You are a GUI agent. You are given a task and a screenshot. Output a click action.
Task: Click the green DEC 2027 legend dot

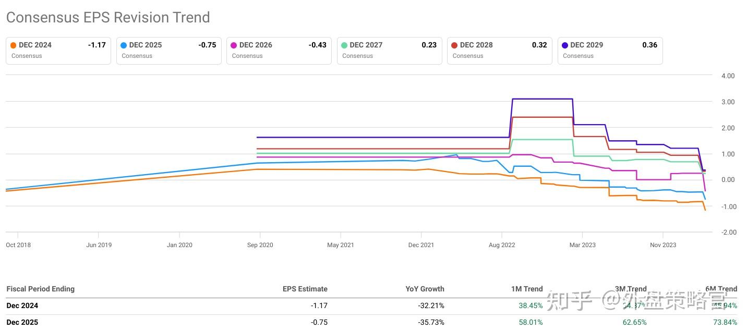[x=344, y=45]
